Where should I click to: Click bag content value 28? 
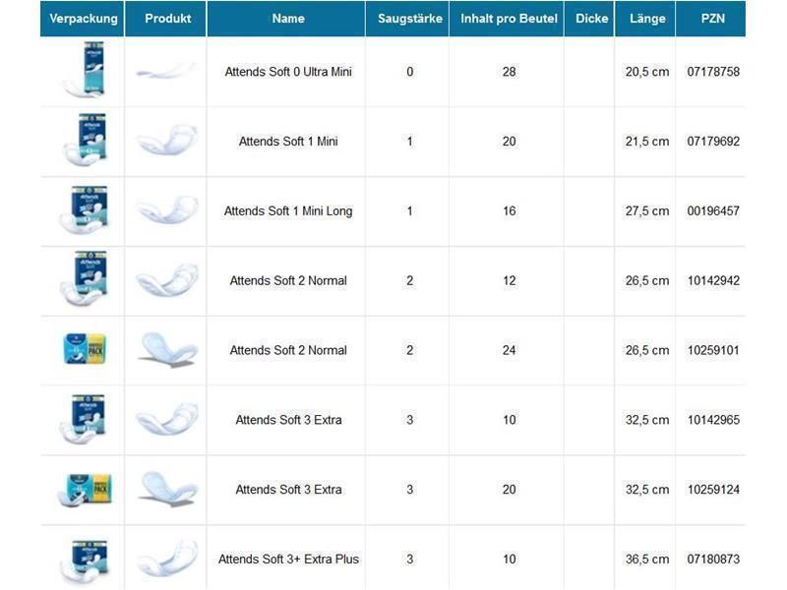[509, 72]
